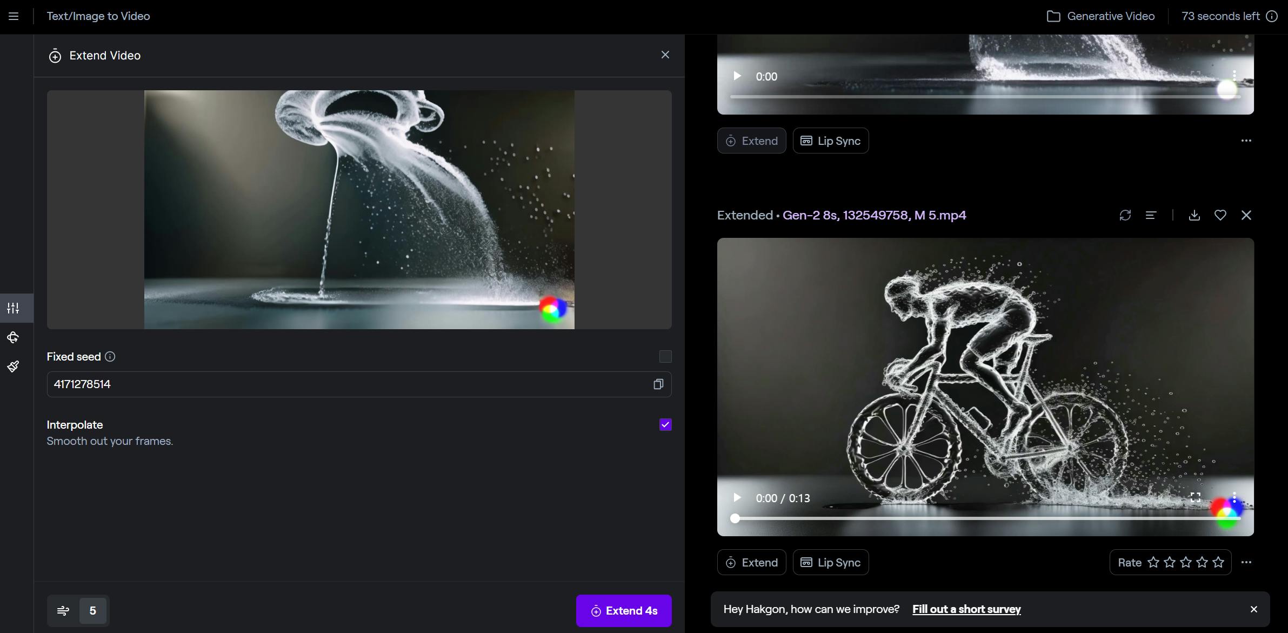Select the camera motion sidebar icon
This screenshot has width=1288, height=633.
(x=14, y=338)
